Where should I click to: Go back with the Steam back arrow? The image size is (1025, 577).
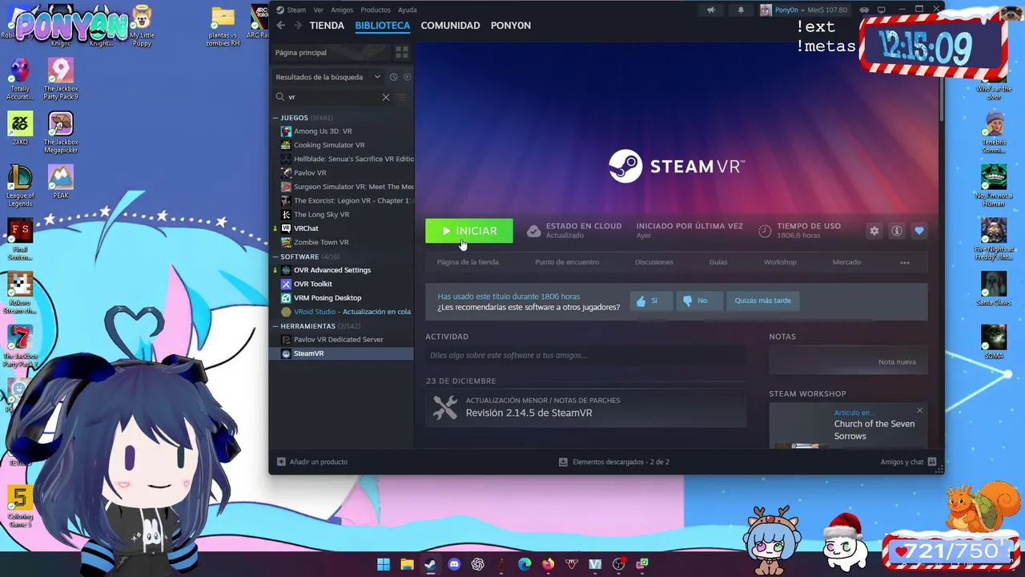tap(281, 26)
